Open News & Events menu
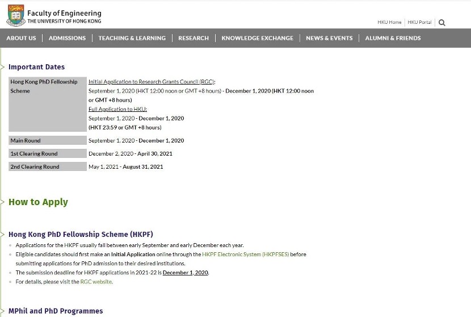The image size is (471, 317). (329, 38)
